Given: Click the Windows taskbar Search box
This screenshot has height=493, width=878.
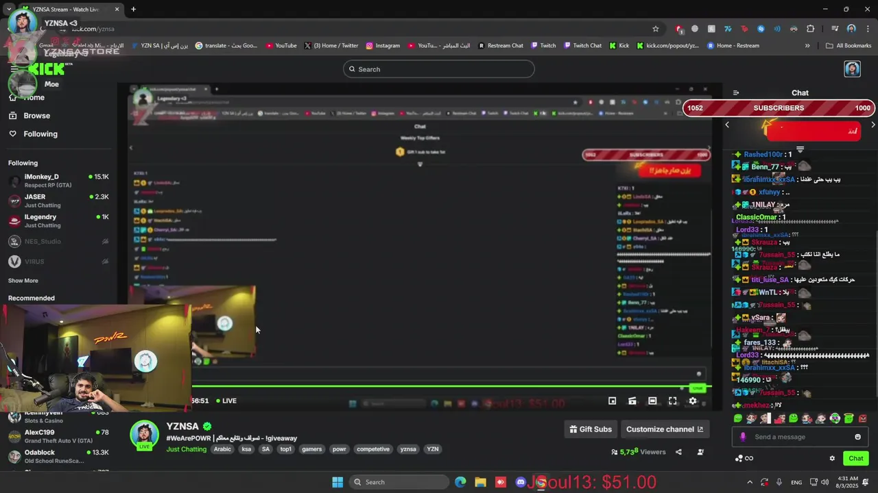Looking at the screenshot, I should point(398,482).
